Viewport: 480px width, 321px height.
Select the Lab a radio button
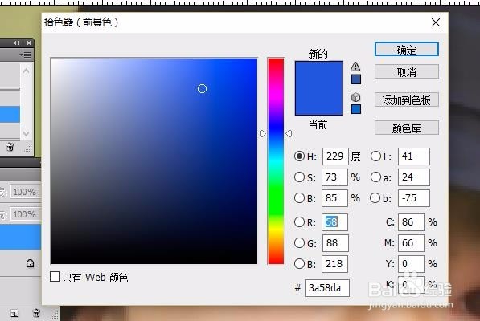click(375, 177)
